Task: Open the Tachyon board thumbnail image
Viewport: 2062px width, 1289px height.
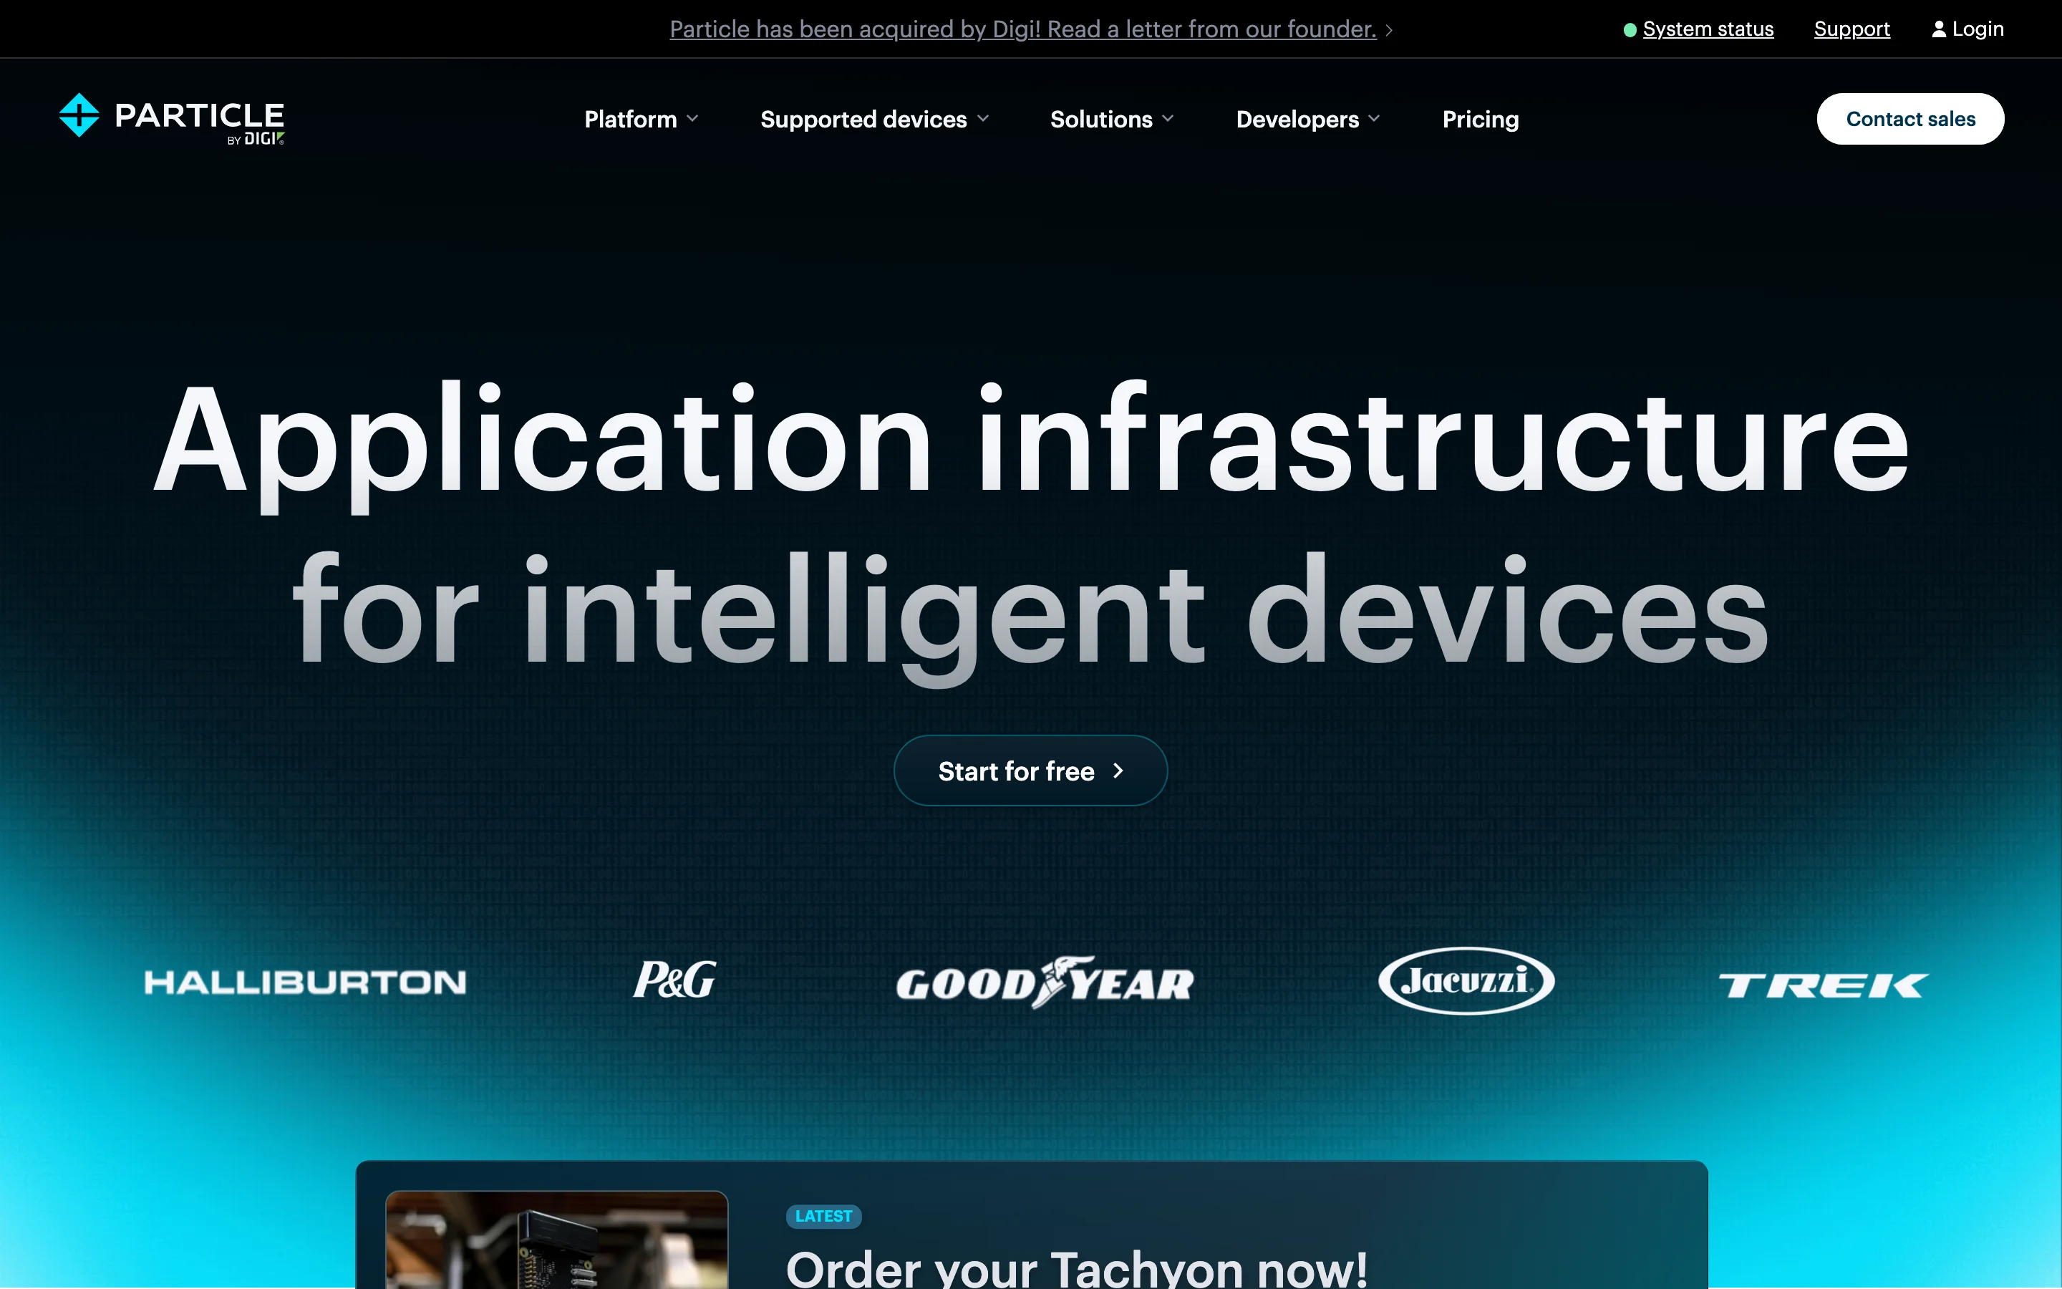Action: pyautogui.click(x=556, y=1240)
